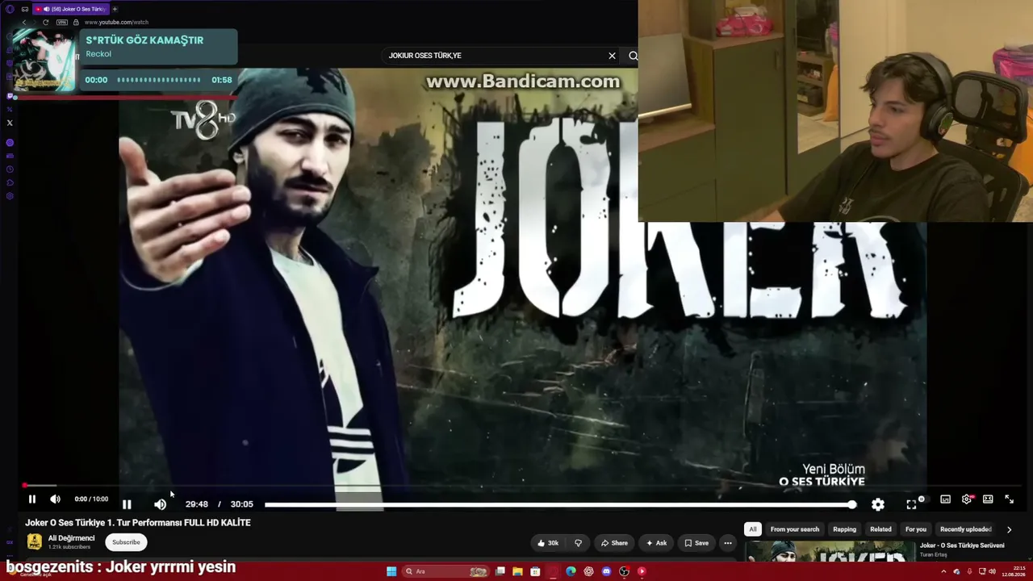The width and height of the screenshot is (1033, 581).
Task: Select the Recently uploaded chip
Action: pos(966,529)
